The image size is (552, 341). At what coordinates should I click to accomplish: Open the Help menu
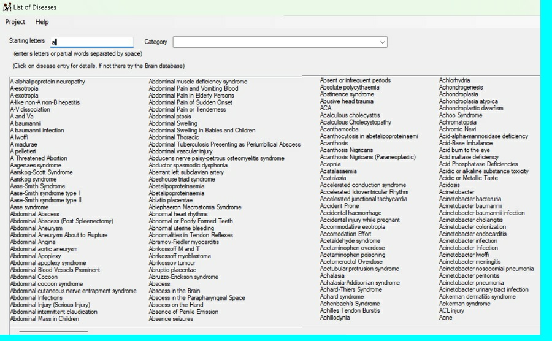[x=42, y=22]
